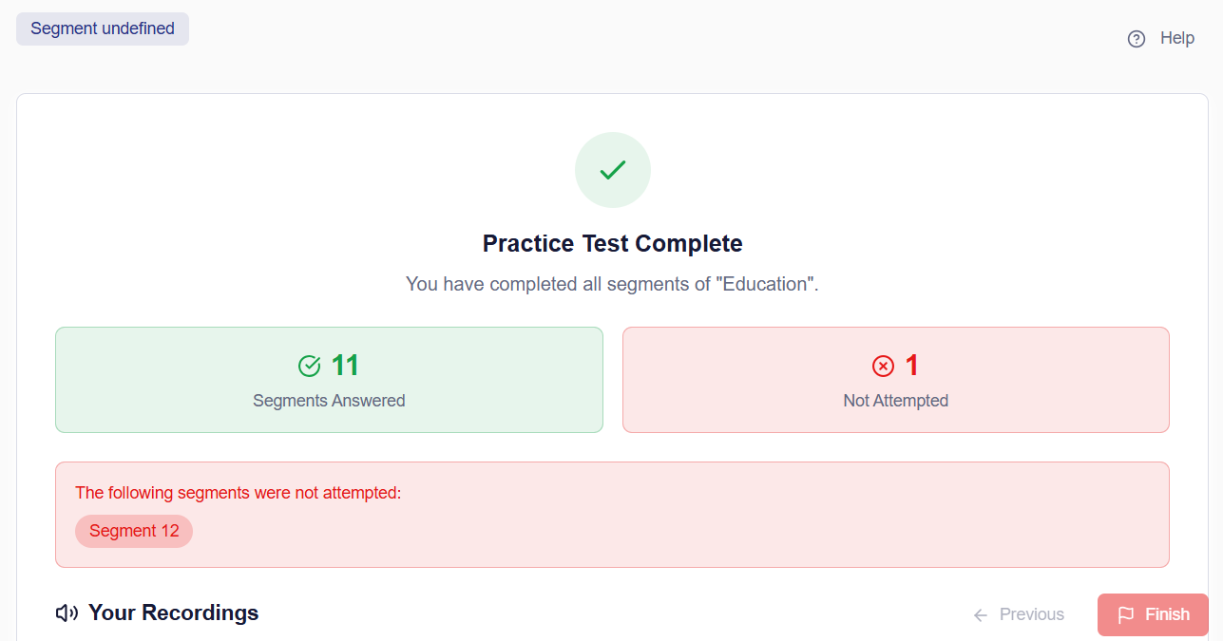Click the Segment undefined badge
The height and width of the screenshot is (641, 1223).
103,28
